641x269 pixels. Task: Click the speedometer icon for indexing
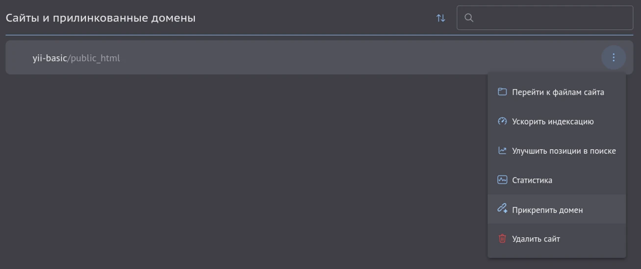[502, 121]
